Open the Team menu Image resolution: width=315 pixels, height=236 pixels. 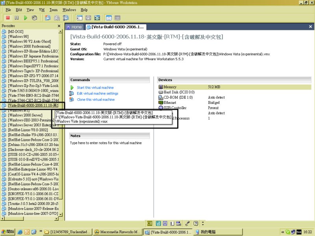tap(54, 10)
